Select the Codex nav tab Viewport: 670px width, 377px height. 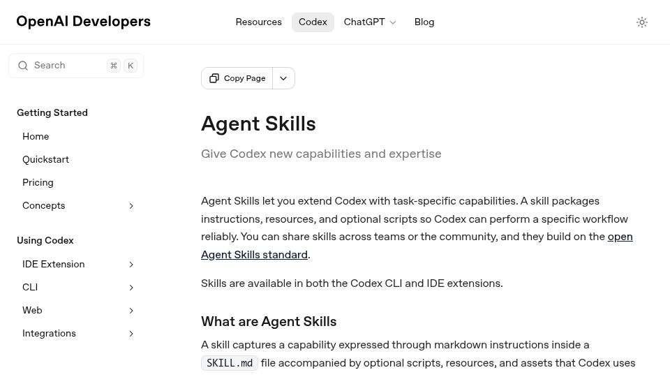pyautogui.click(x=313, y=22)
